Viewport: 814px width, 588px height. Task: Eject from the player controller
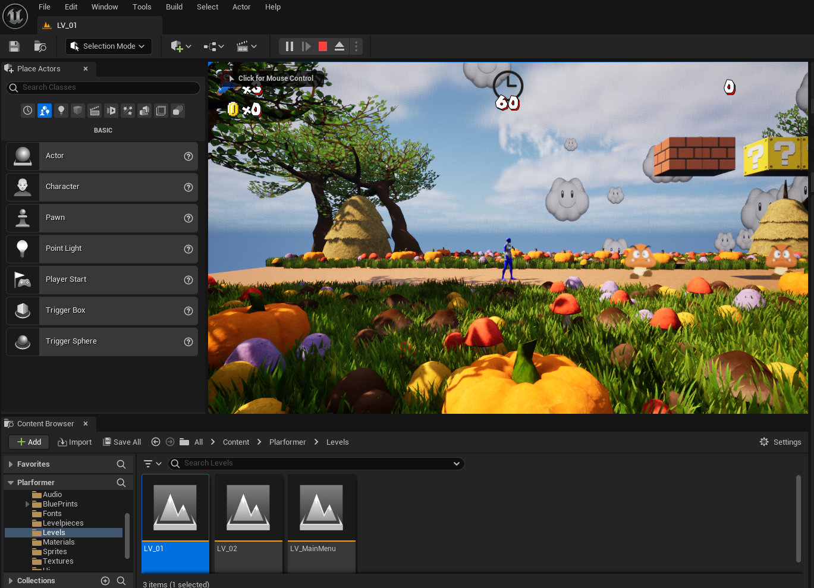(x=340, y=46)
